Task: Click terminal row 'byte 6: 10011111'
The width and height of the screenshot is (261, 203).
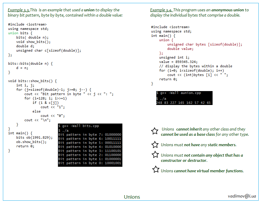Action: pos(90,139)
